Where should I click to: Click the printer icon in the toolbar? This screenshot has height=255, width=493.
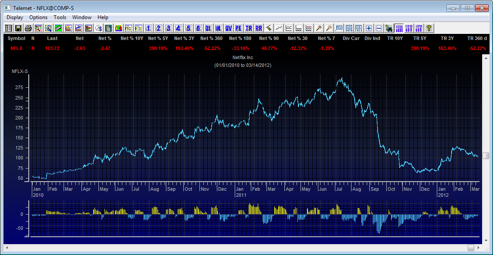pos(28,28)
